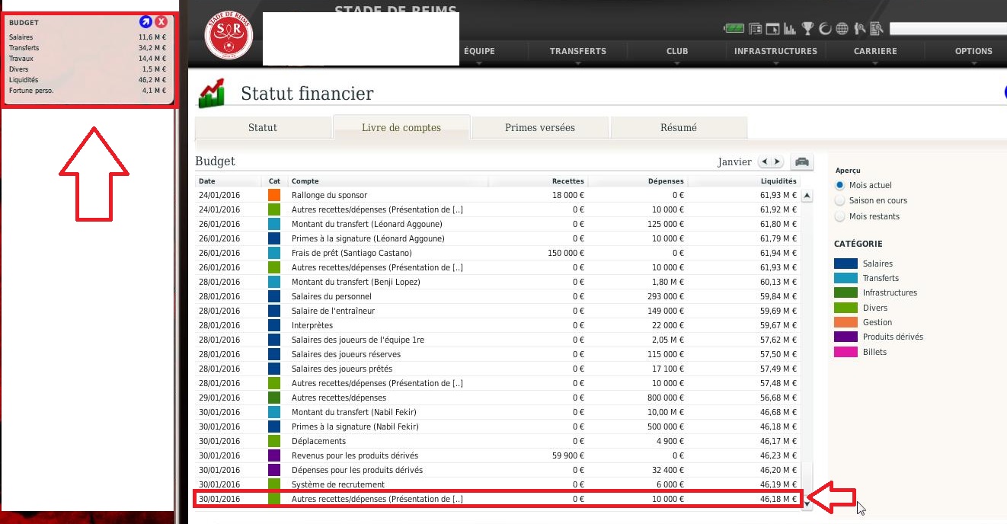Open the CLUB dropdown menu
Screen dimensions: 1007x524
pyautogui.click(x=677, y=52)
